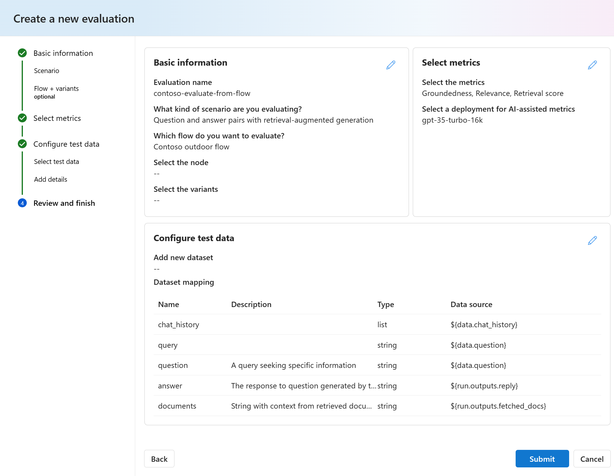Screen dimensions: 614x476
Task: Click the Cancel button
Action: point(592,459)
